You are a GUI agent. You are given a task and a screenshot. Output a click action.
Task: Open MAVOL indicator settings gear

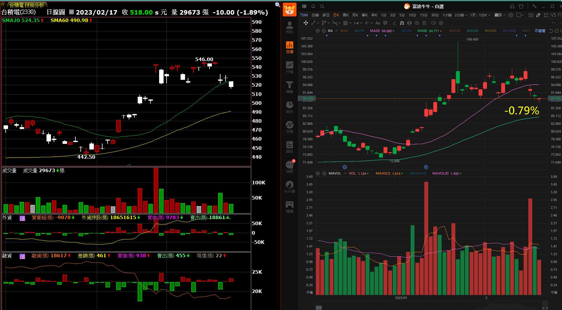[318, 173]
